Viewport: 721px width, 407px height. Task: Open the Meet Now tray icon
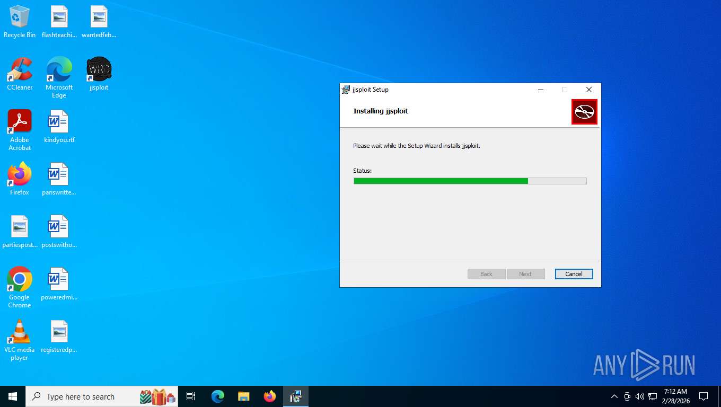pos(627,396)
